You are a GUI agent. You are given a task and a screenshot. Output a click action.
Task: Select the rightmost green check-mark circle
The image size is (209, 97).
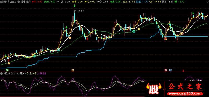click(134, 31)
